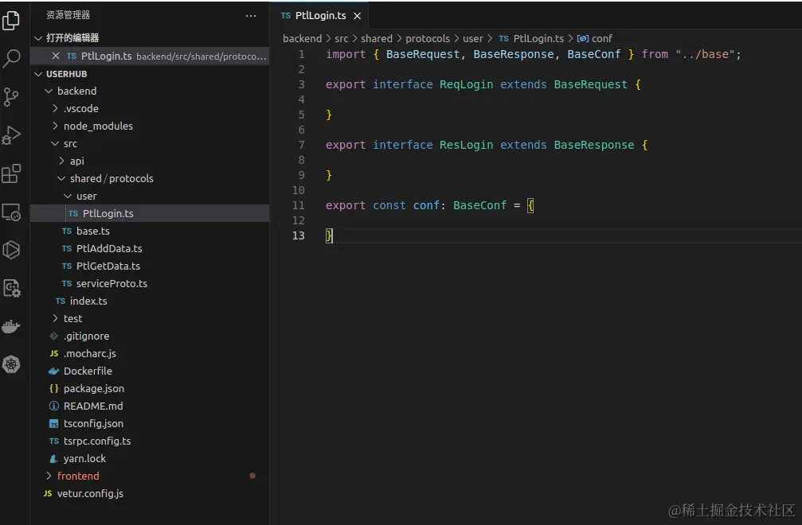
Task: Click line number 1 in gutter
Action: (x=301, y=54)
